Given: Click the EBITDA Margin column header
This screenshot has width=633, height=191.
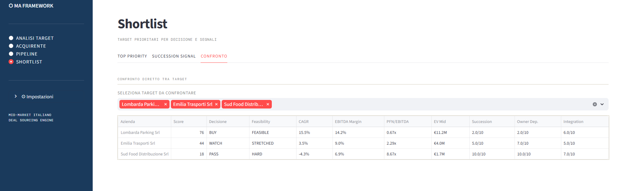Looking at the screenshot, I should pyautogui.click(x=348, y=122).
